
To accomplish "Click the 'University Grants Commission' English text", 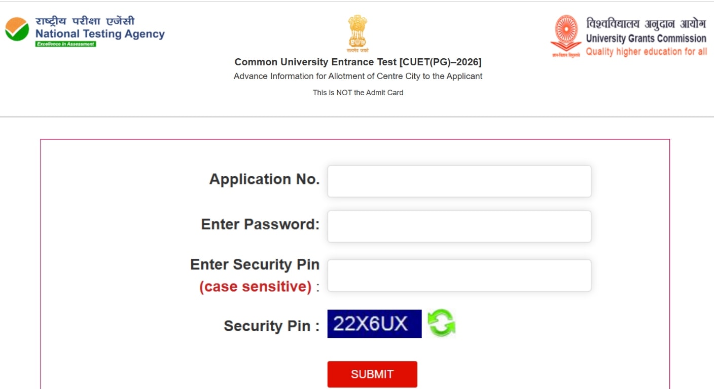I will (646, 38).
